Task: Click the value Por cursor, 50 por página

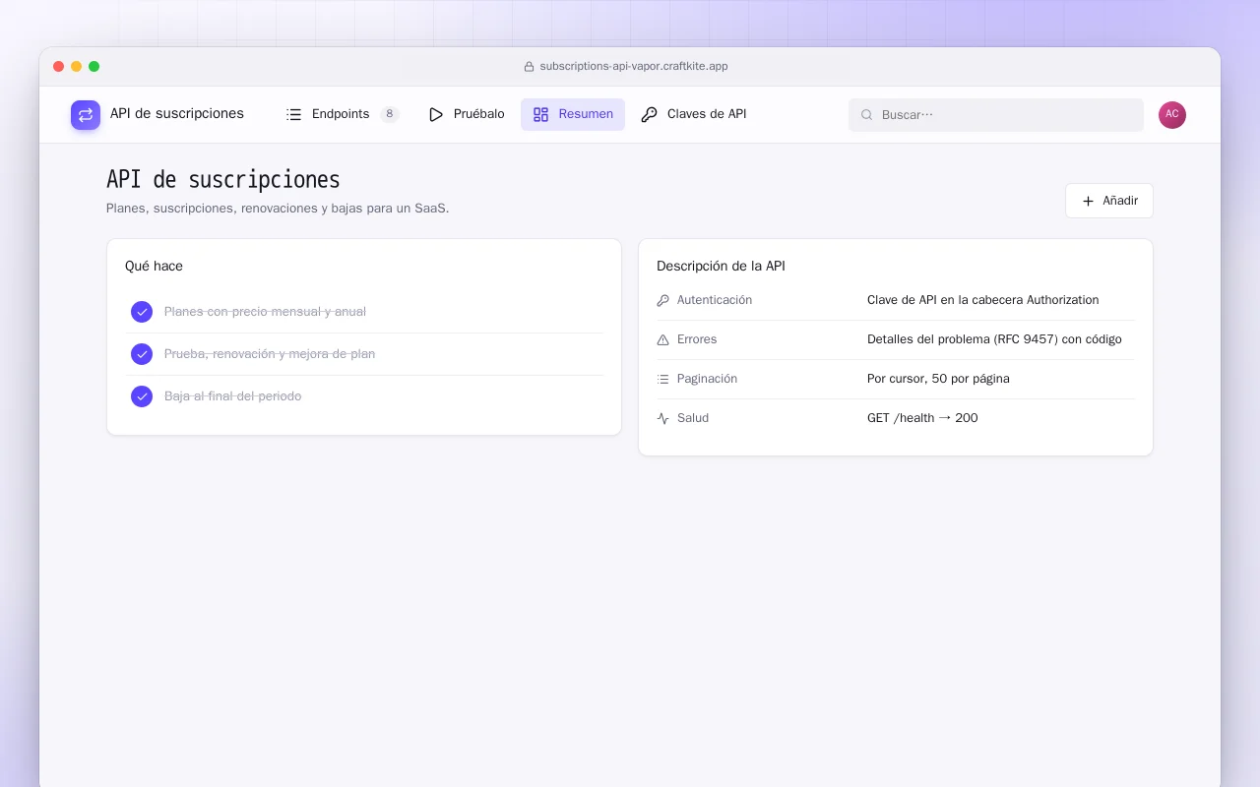Action: tap(938, 379)
